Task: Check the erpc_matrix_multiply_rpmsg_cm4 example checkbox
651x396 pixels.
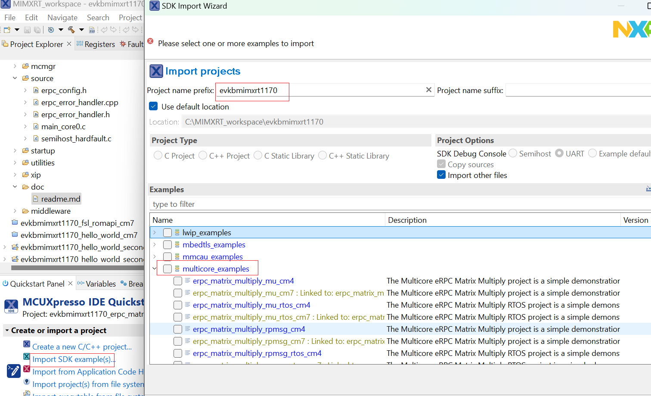Action: click(178, 329)
